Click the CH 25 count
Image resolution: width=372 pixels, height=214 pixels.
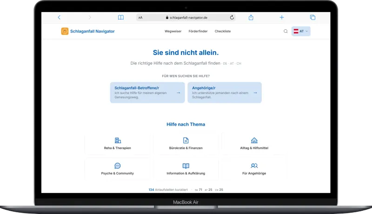coord(219,190)
